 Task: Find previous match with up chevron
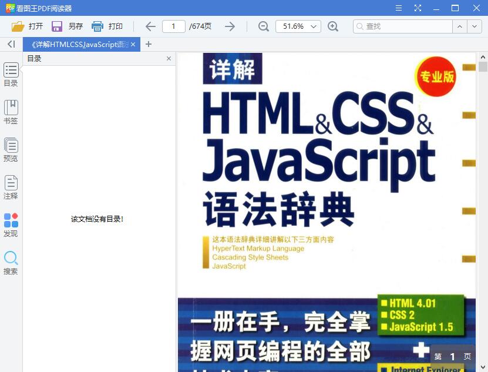[x=460, y=26]
